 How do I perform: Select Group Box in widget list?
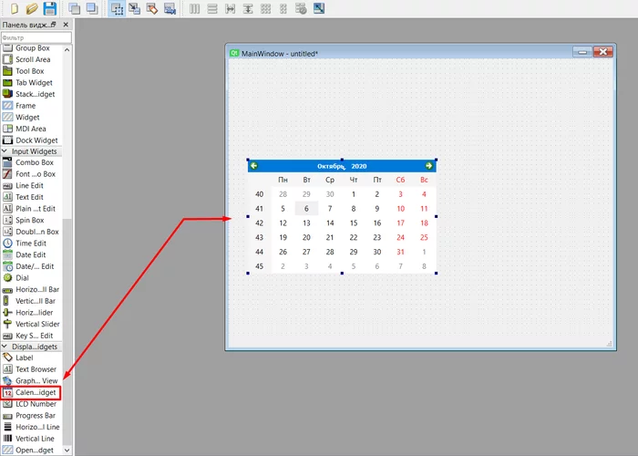pos(31,48)
